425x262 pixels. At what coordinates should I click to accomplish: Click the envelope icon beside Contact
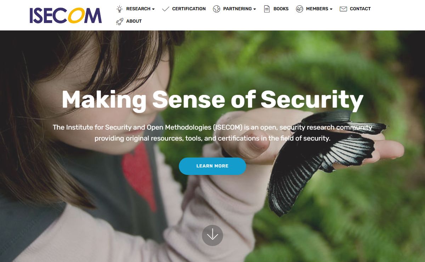coord(343,9)
